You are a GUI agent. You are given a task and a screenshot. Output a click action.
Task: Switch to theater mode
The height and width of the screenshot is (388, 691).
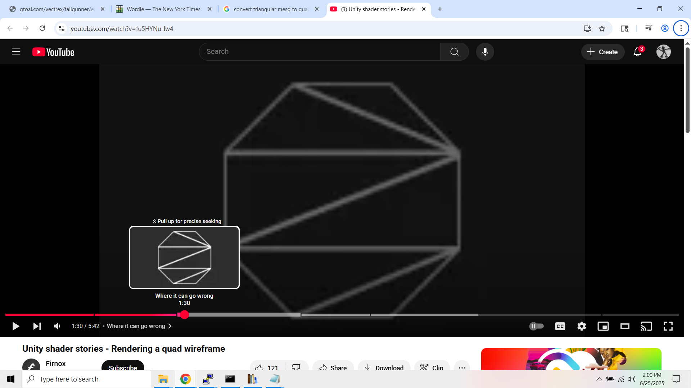[x=625, y=326]
